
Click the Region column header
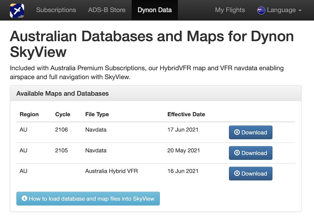coord(29,114)
